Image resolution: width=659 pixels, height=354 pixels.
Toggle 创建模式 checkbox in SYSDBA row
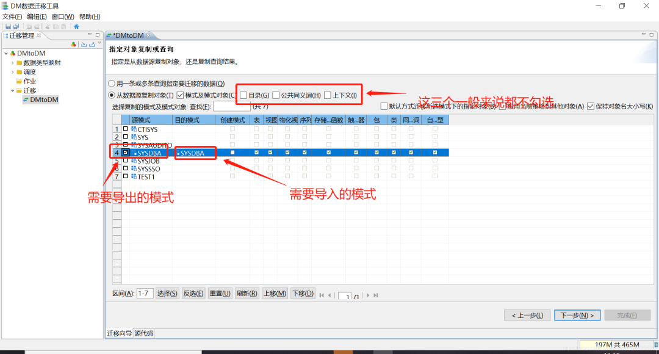[x=232, y=152]
